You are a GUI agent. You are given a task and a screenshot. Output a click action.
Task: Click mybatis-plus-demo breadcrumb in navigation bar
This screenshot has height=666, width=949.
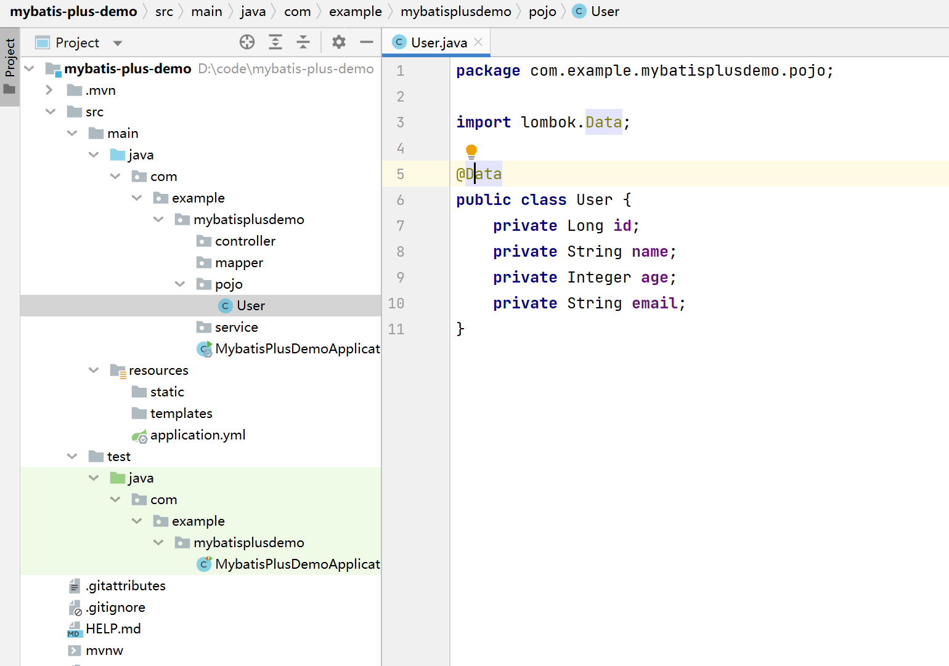tap(73, 12)
